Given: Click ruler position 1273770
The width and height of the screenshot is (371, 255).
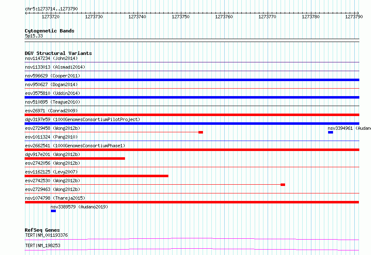Looking at the screenshot, I should click(x=267, y=17).
